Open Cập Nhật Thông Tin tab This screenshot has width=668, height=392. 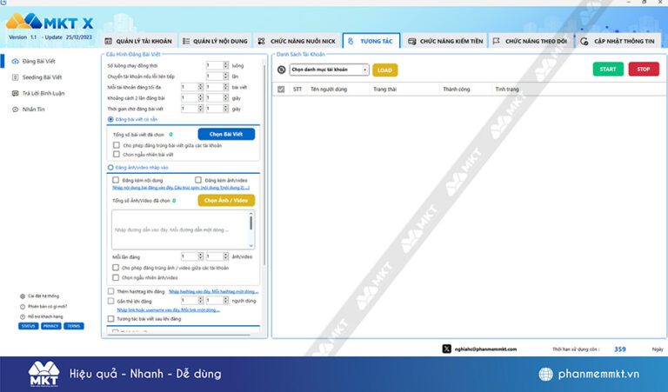[618, 41]
